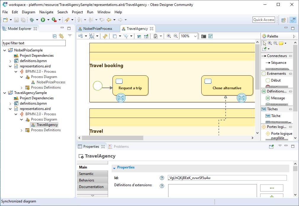Click the Layers diagram toolbar icon
Viewport: 299px width, 206px height.
coord(115,36)
